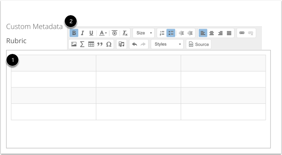Click the encircled hash icon beside text color
282x155 pixels.
click(114, 33)
